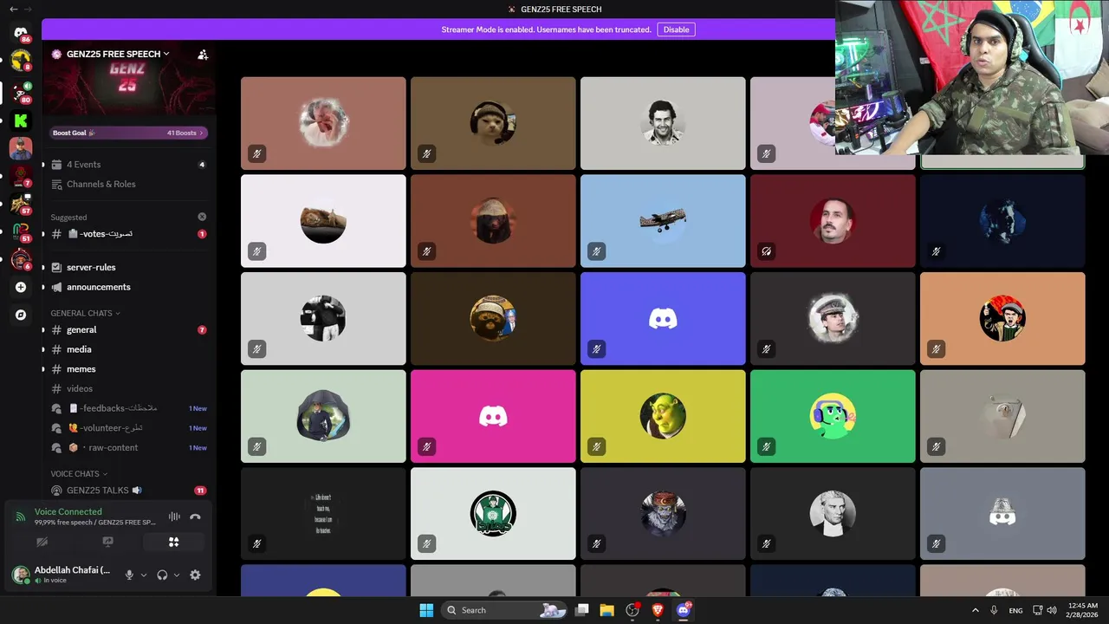Open microphone input options arrow

pyautogui.click(x=143, y=575)
